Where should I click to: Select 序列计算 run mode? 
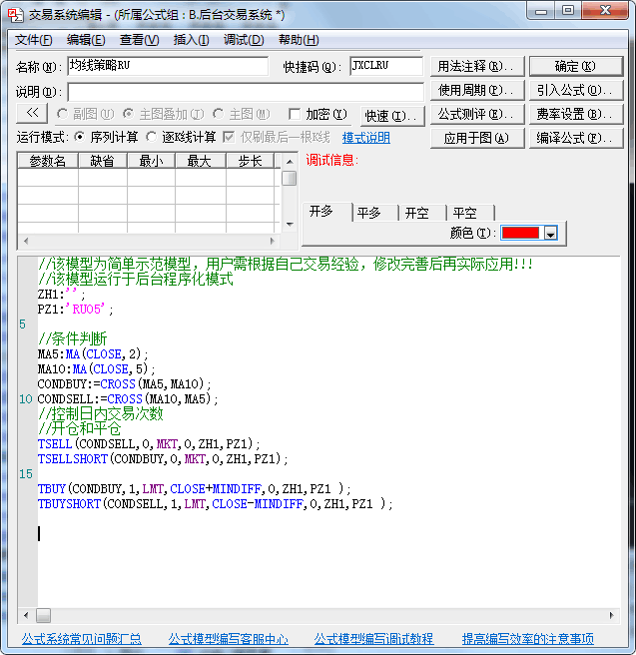click(79, 137)
